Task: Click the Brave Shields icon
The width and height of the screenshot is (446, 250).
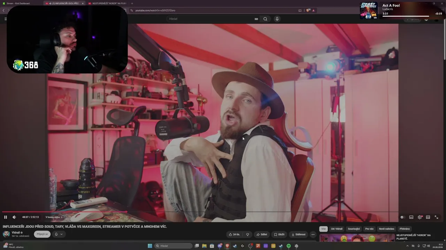Action: (308, 10)
